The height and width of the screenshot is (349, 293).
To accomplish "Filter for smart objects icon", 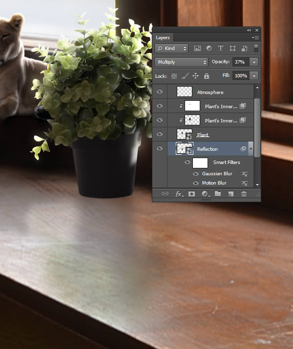I will click(244, 48).
